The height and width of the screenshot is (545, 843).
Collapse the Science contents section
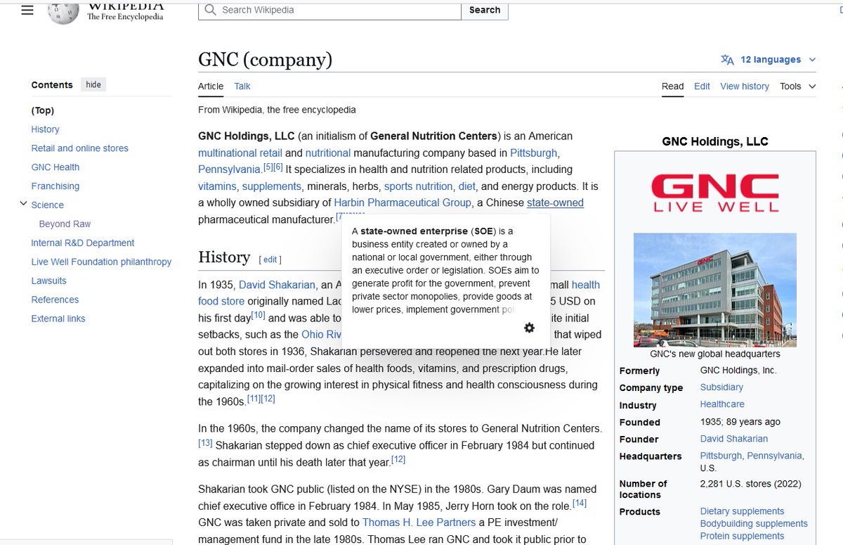tap(23, 204)
